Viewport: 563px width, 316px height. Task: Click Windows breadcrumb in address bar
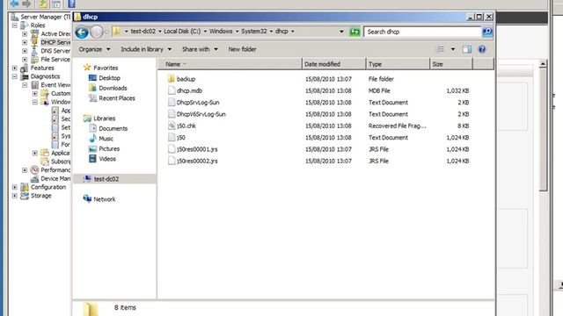pyautogui.click(x=221, y=32)
